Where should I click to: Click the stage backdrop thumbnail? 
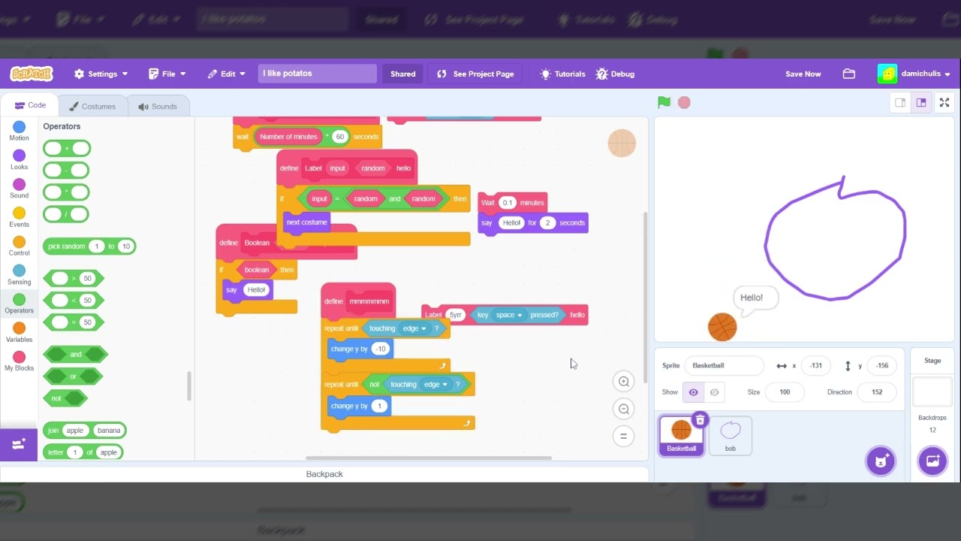(932, 392)
